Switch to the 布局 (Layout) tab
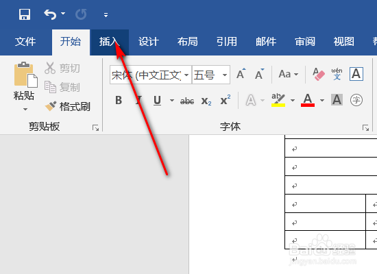 (x=188, y=42)
